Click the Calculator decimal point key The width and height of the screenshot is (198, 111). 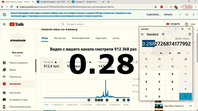(x=172, y=97)
